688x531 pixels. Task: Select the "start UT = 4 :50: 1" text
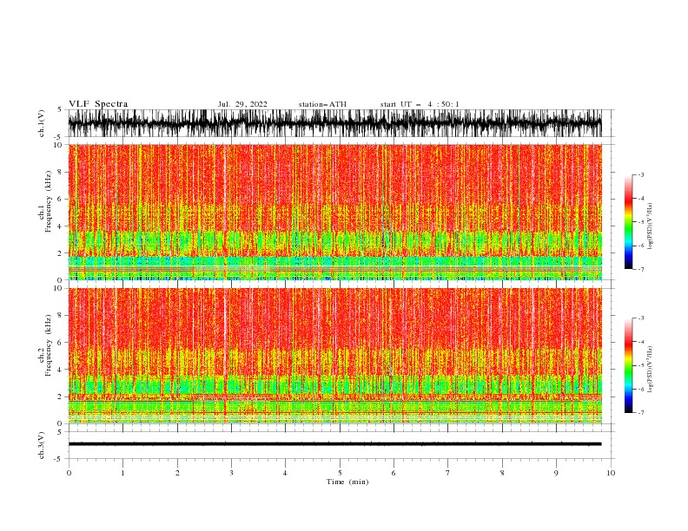tap(420, 104)
